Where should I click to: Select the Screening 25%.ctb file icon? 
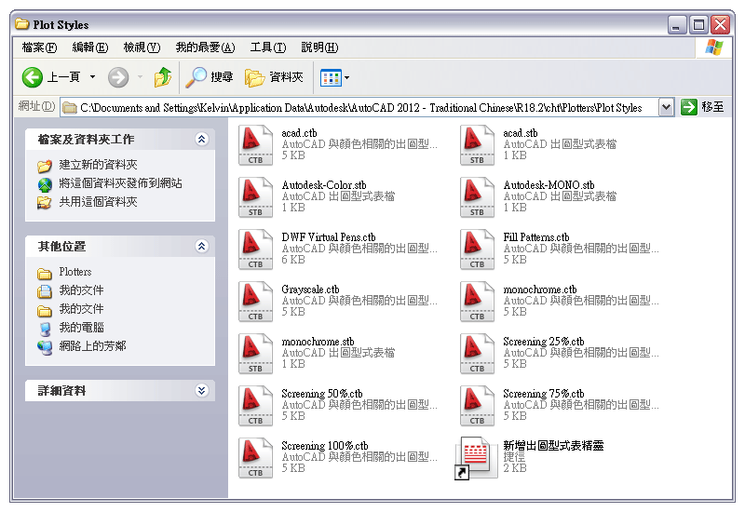[x=478, y=354]
